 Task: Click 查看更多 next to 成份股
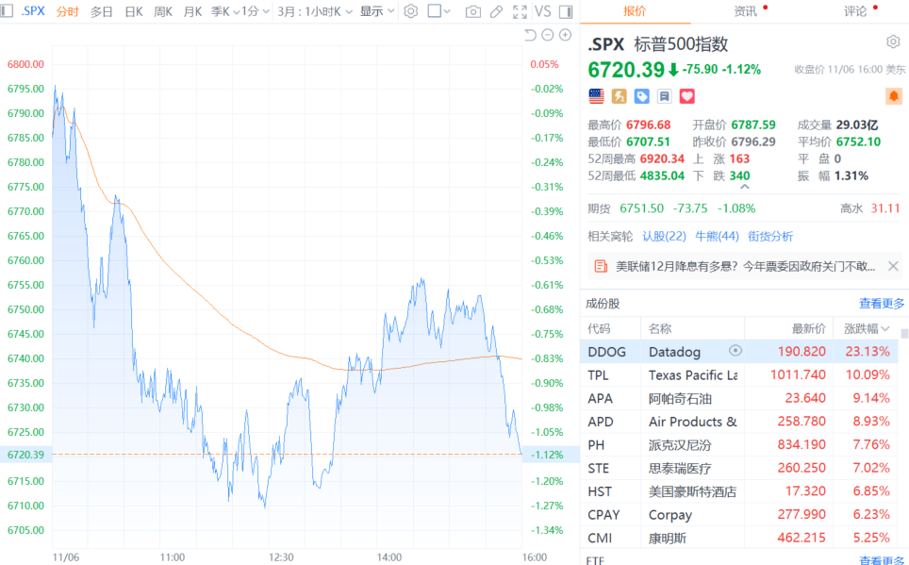coord(882,304)
